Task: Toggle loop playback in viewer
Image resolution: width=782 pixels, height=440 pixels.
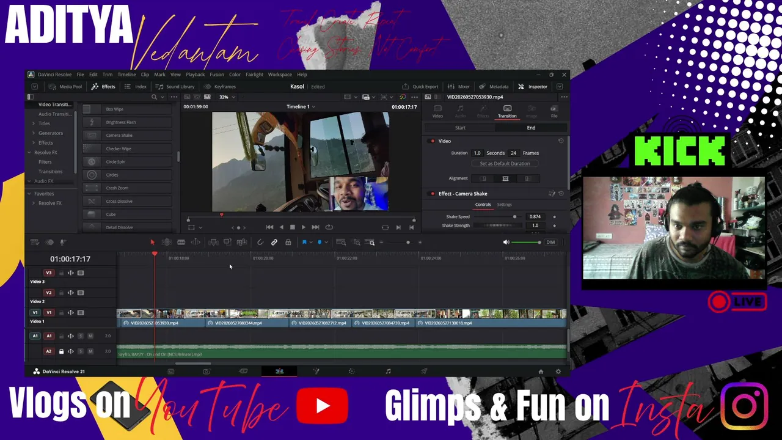Action: pos(329,227)
